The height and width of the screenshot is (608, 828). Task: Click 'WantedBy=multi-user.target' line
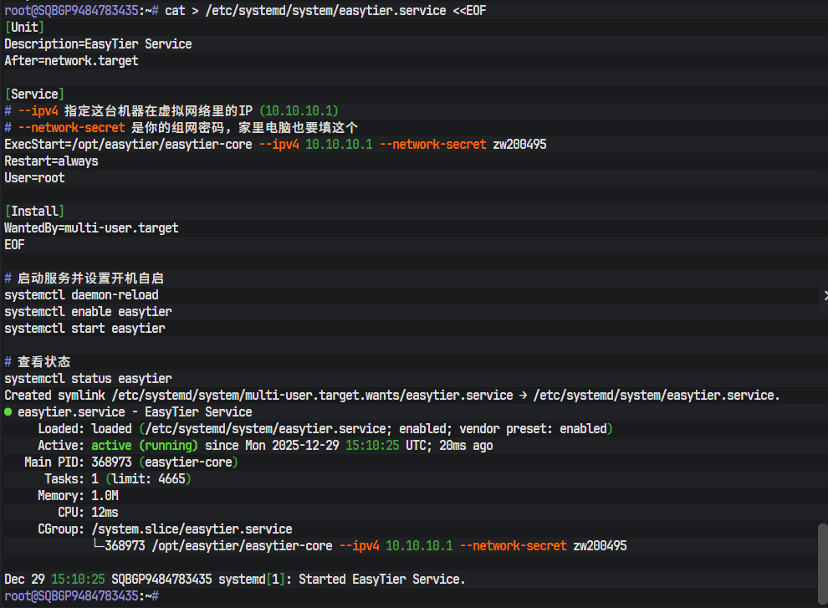(91, 228)
